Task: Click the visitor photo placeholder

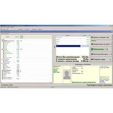Action: click(67, 74)
